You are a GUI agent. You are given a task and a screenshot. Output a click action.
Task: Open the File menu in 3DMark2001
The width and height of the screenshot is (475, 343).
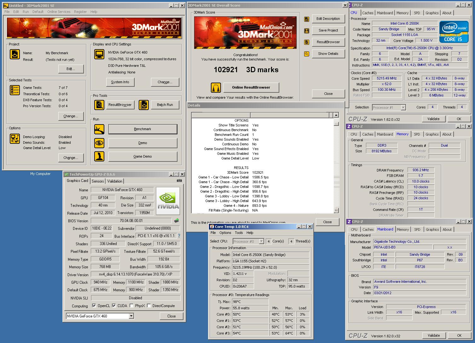pyautogui.click(x=7, y=12)
